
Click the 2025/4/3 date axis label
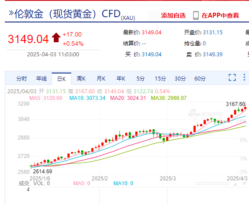click(x=237, y=179)
